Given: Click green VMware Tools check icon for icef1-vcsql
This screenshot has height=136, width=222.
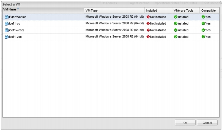Looking at the screenshot, I should [176, 30].
